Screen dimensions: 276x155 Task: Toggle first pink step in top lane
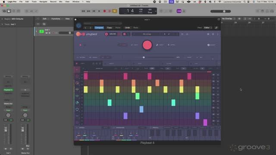point(86,76)
